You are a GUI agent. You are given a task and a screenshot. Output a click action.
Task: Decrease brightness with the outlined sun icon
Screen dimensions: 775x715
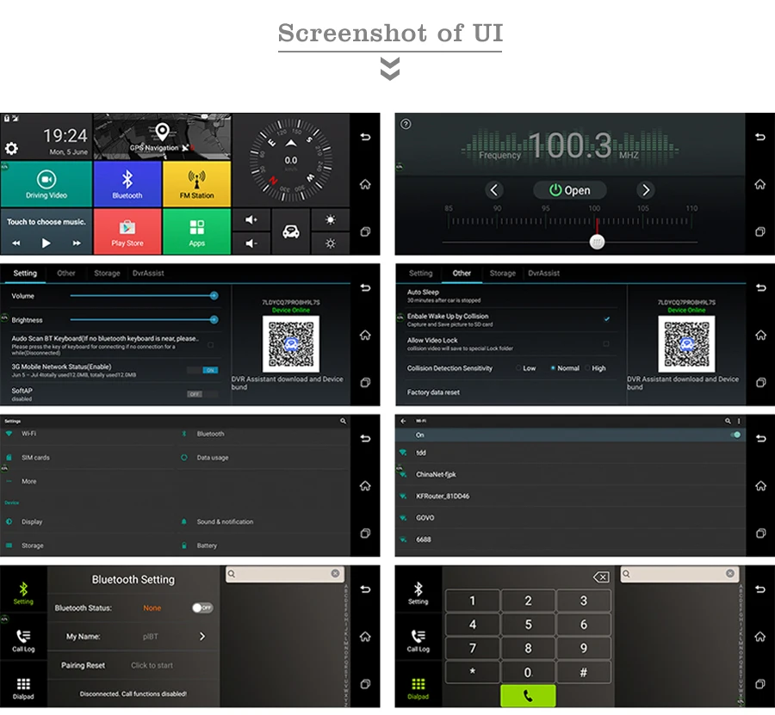point(330,243)
